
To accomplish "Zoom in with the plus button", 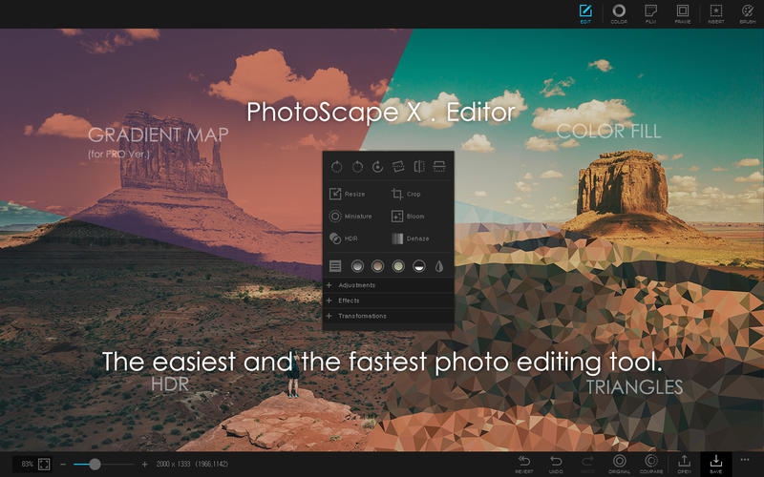I will click(144, 465).
